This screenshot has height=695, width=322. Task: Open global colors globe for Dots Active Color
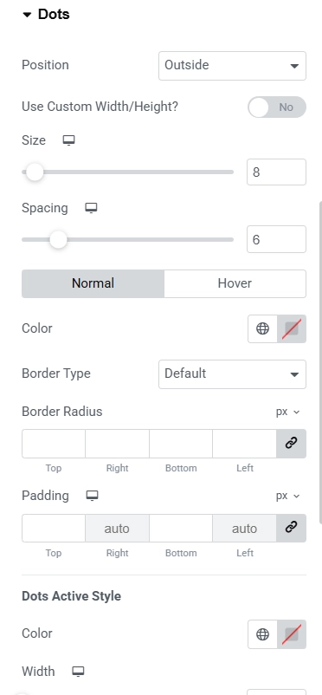pyautogui.click(x=262, y=634)
